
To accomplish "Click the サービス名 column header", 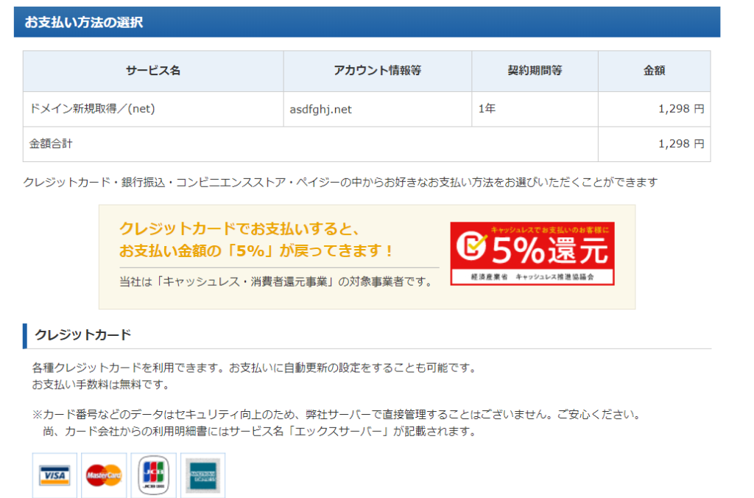I will 153,71.
